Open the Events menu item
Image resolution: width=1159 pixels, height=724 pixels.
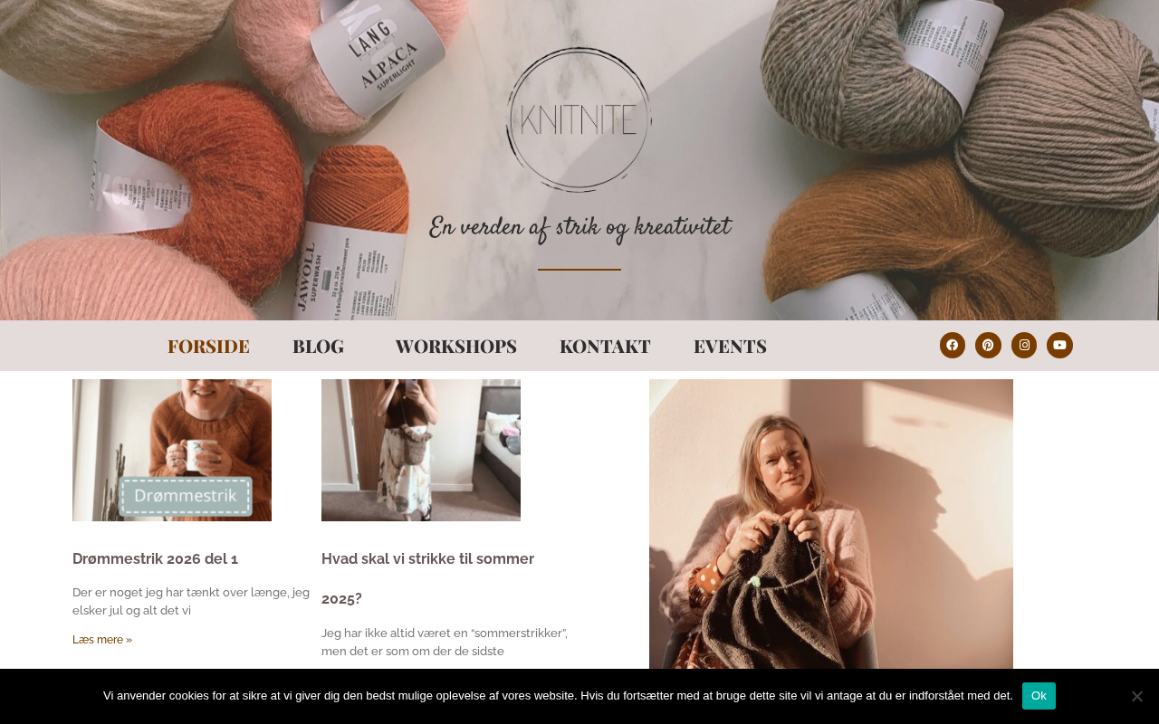[730, 346]
